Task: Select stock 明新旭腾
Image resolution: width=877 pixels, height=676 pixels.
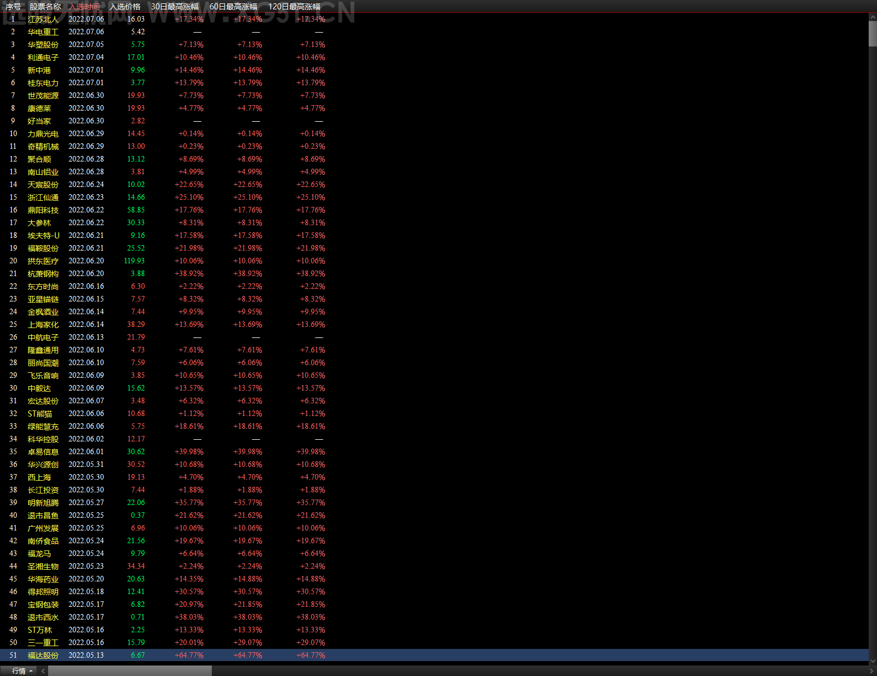Action: click(x=43, y=503)
